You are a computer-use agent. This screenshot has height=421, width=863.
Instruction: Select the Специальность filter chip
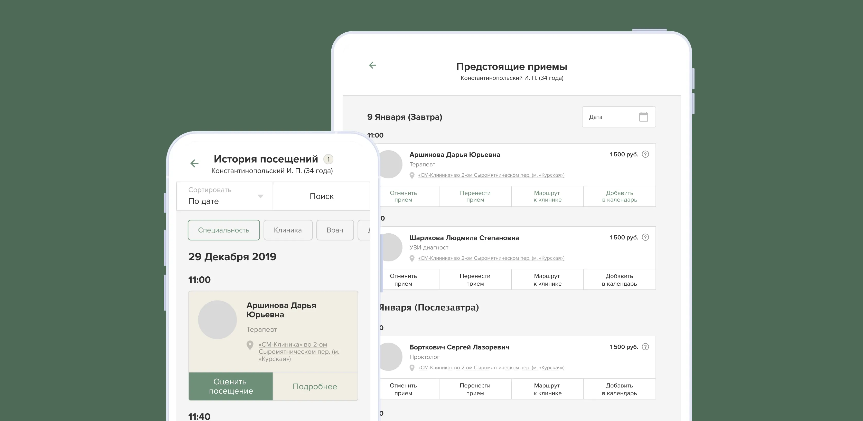(x=224, y=230)
